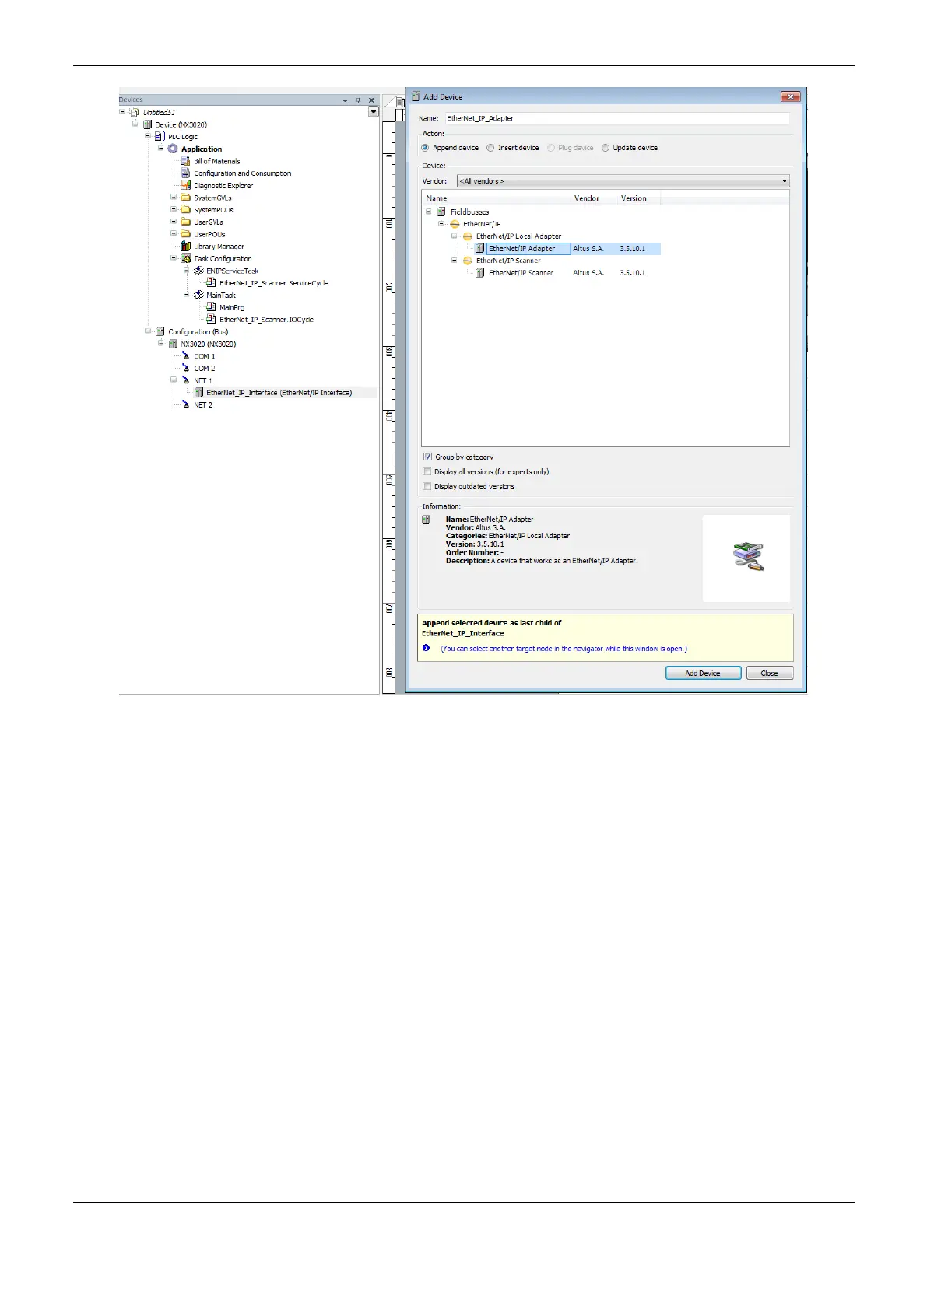Viewport: 927px width, 1309px height.
Task: Expand the SystemGVLs folder
Action: click(174, 198)
